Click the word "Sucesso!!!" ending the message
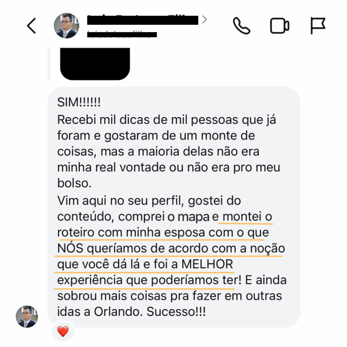The image size is (347, 347). (x=176, y=312)
